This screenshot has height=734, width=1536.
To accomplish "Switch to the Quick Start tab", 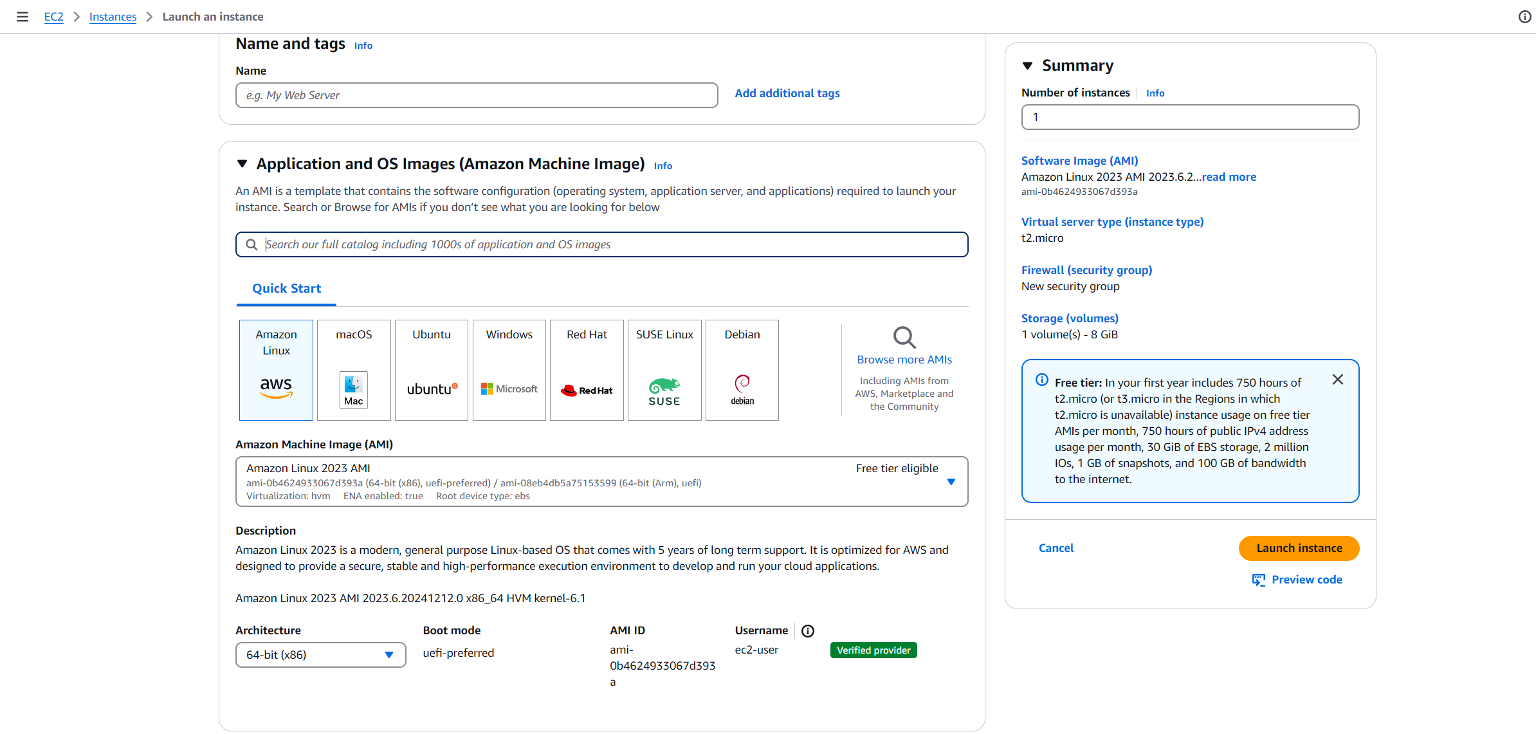I will tap(286, 288).
